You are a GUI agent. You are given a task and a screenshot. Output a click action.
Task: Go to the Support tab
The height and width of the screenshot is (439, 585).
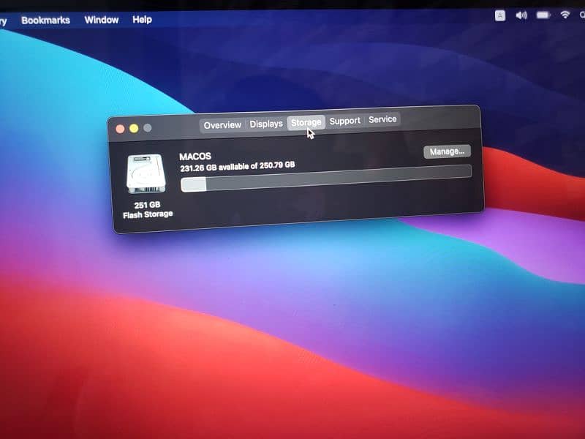click(344, 121)
